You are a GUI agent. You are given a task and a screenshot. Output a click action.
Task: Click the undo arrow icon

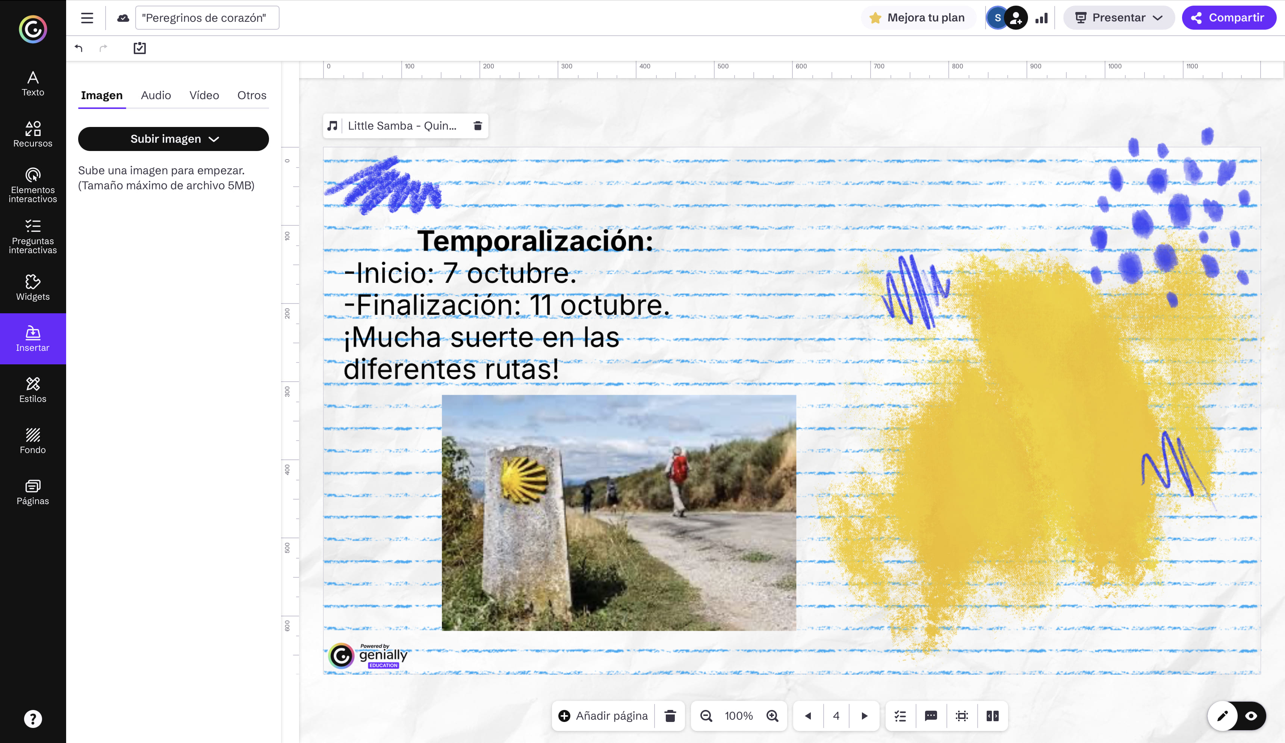tap(79, 48)
